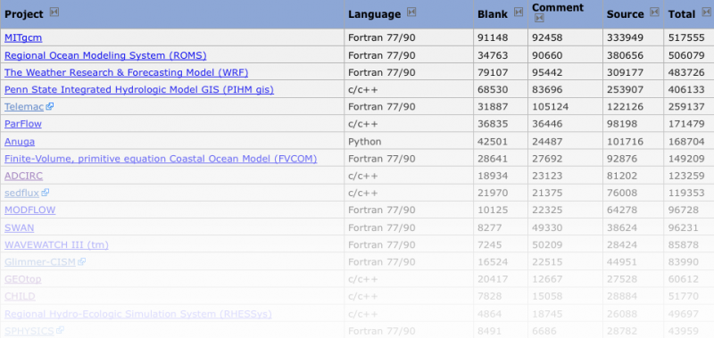Click the SWAN project link

19,227
